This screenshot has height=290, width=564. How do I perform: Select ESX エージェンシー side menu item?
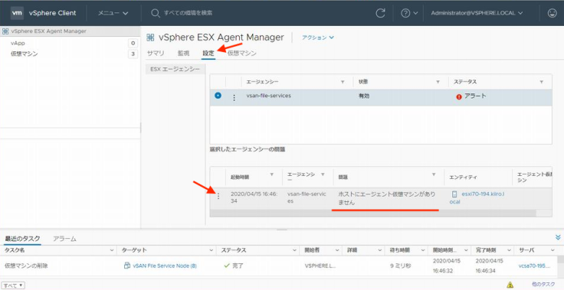coord(175,69)
